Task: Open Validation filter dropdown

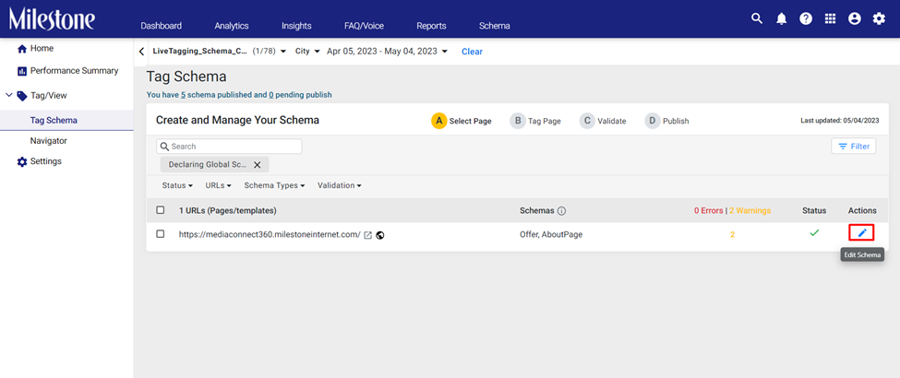Action: (339, 186)
